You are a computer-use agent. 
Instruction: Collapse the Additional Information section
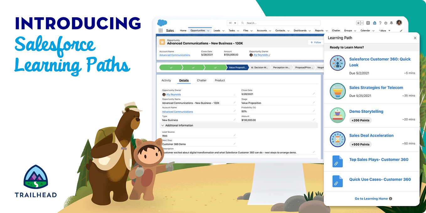tap(162, 125)
